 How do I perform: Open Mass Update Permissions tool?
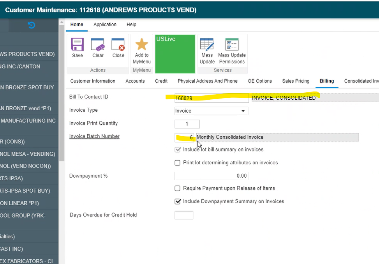(x=232, y=45)
